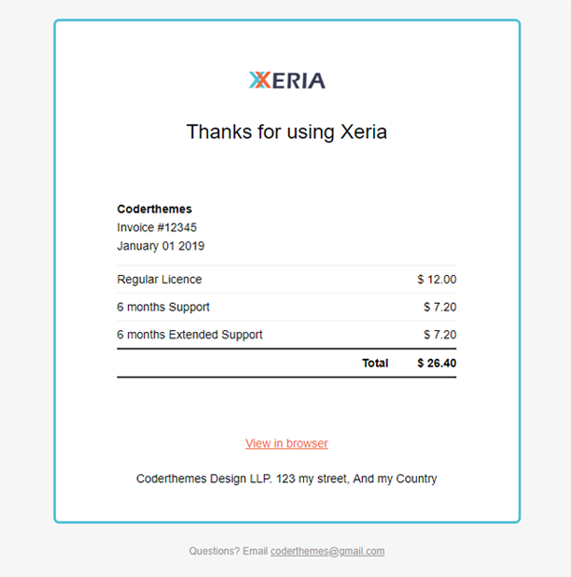Open the View in browser link
The image size is (571, 577).
[x=286, y=444]
